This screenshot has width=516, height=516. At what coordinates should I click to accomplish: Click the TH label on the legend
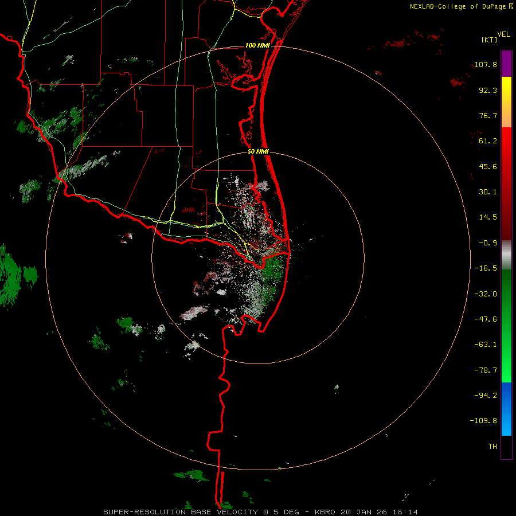(492, 447)
